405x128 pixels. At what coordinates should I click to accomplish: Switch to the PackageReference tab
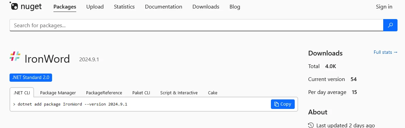(104, 93)
